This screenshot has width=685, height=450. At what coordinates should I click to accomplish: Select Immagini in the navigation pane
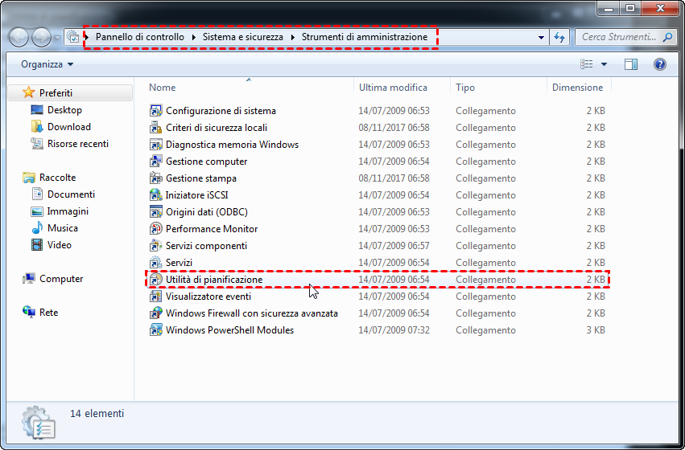pos(68,211)
